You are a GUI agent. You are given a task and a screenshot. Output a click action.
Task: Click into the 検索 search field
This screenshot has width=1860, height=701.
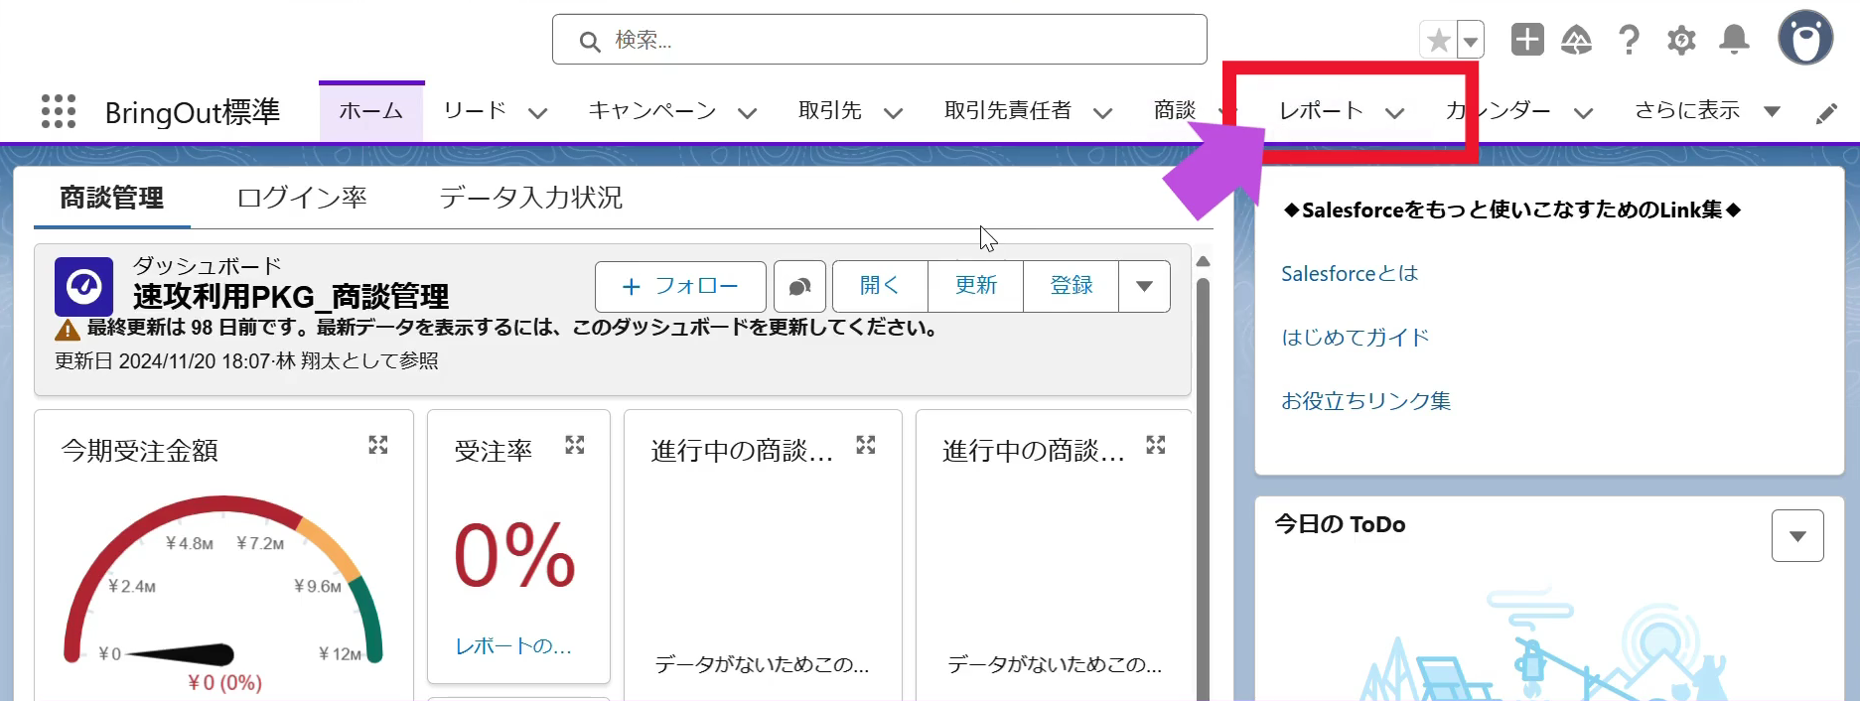click(x=880, y=40)
